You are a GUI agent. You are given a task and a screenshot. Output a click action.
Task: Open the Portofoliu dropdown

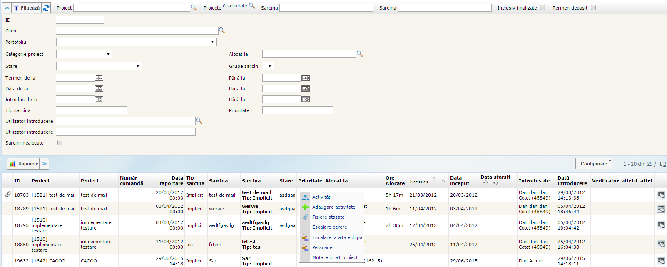[136, 42]
